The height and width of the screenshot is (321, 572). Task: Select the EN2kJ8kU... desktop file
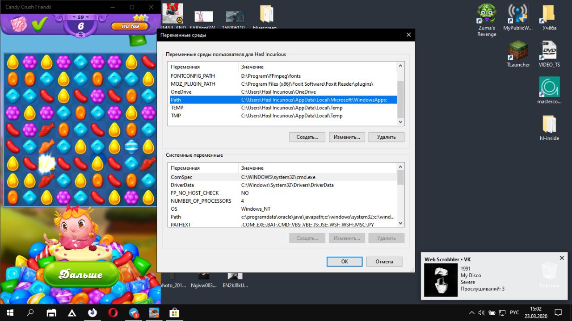click(x=235, y=279)
